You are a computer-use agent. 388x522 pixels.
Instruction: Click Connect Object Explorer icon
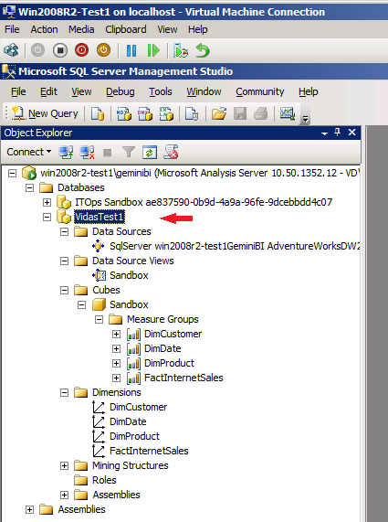pos(66,152)
